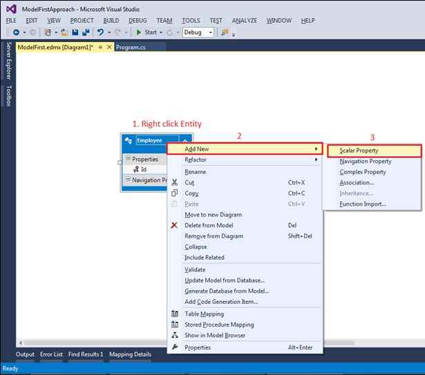Open the EDIT menu
The height and width of the screenshot is (375, 425).
click(31, 21)
